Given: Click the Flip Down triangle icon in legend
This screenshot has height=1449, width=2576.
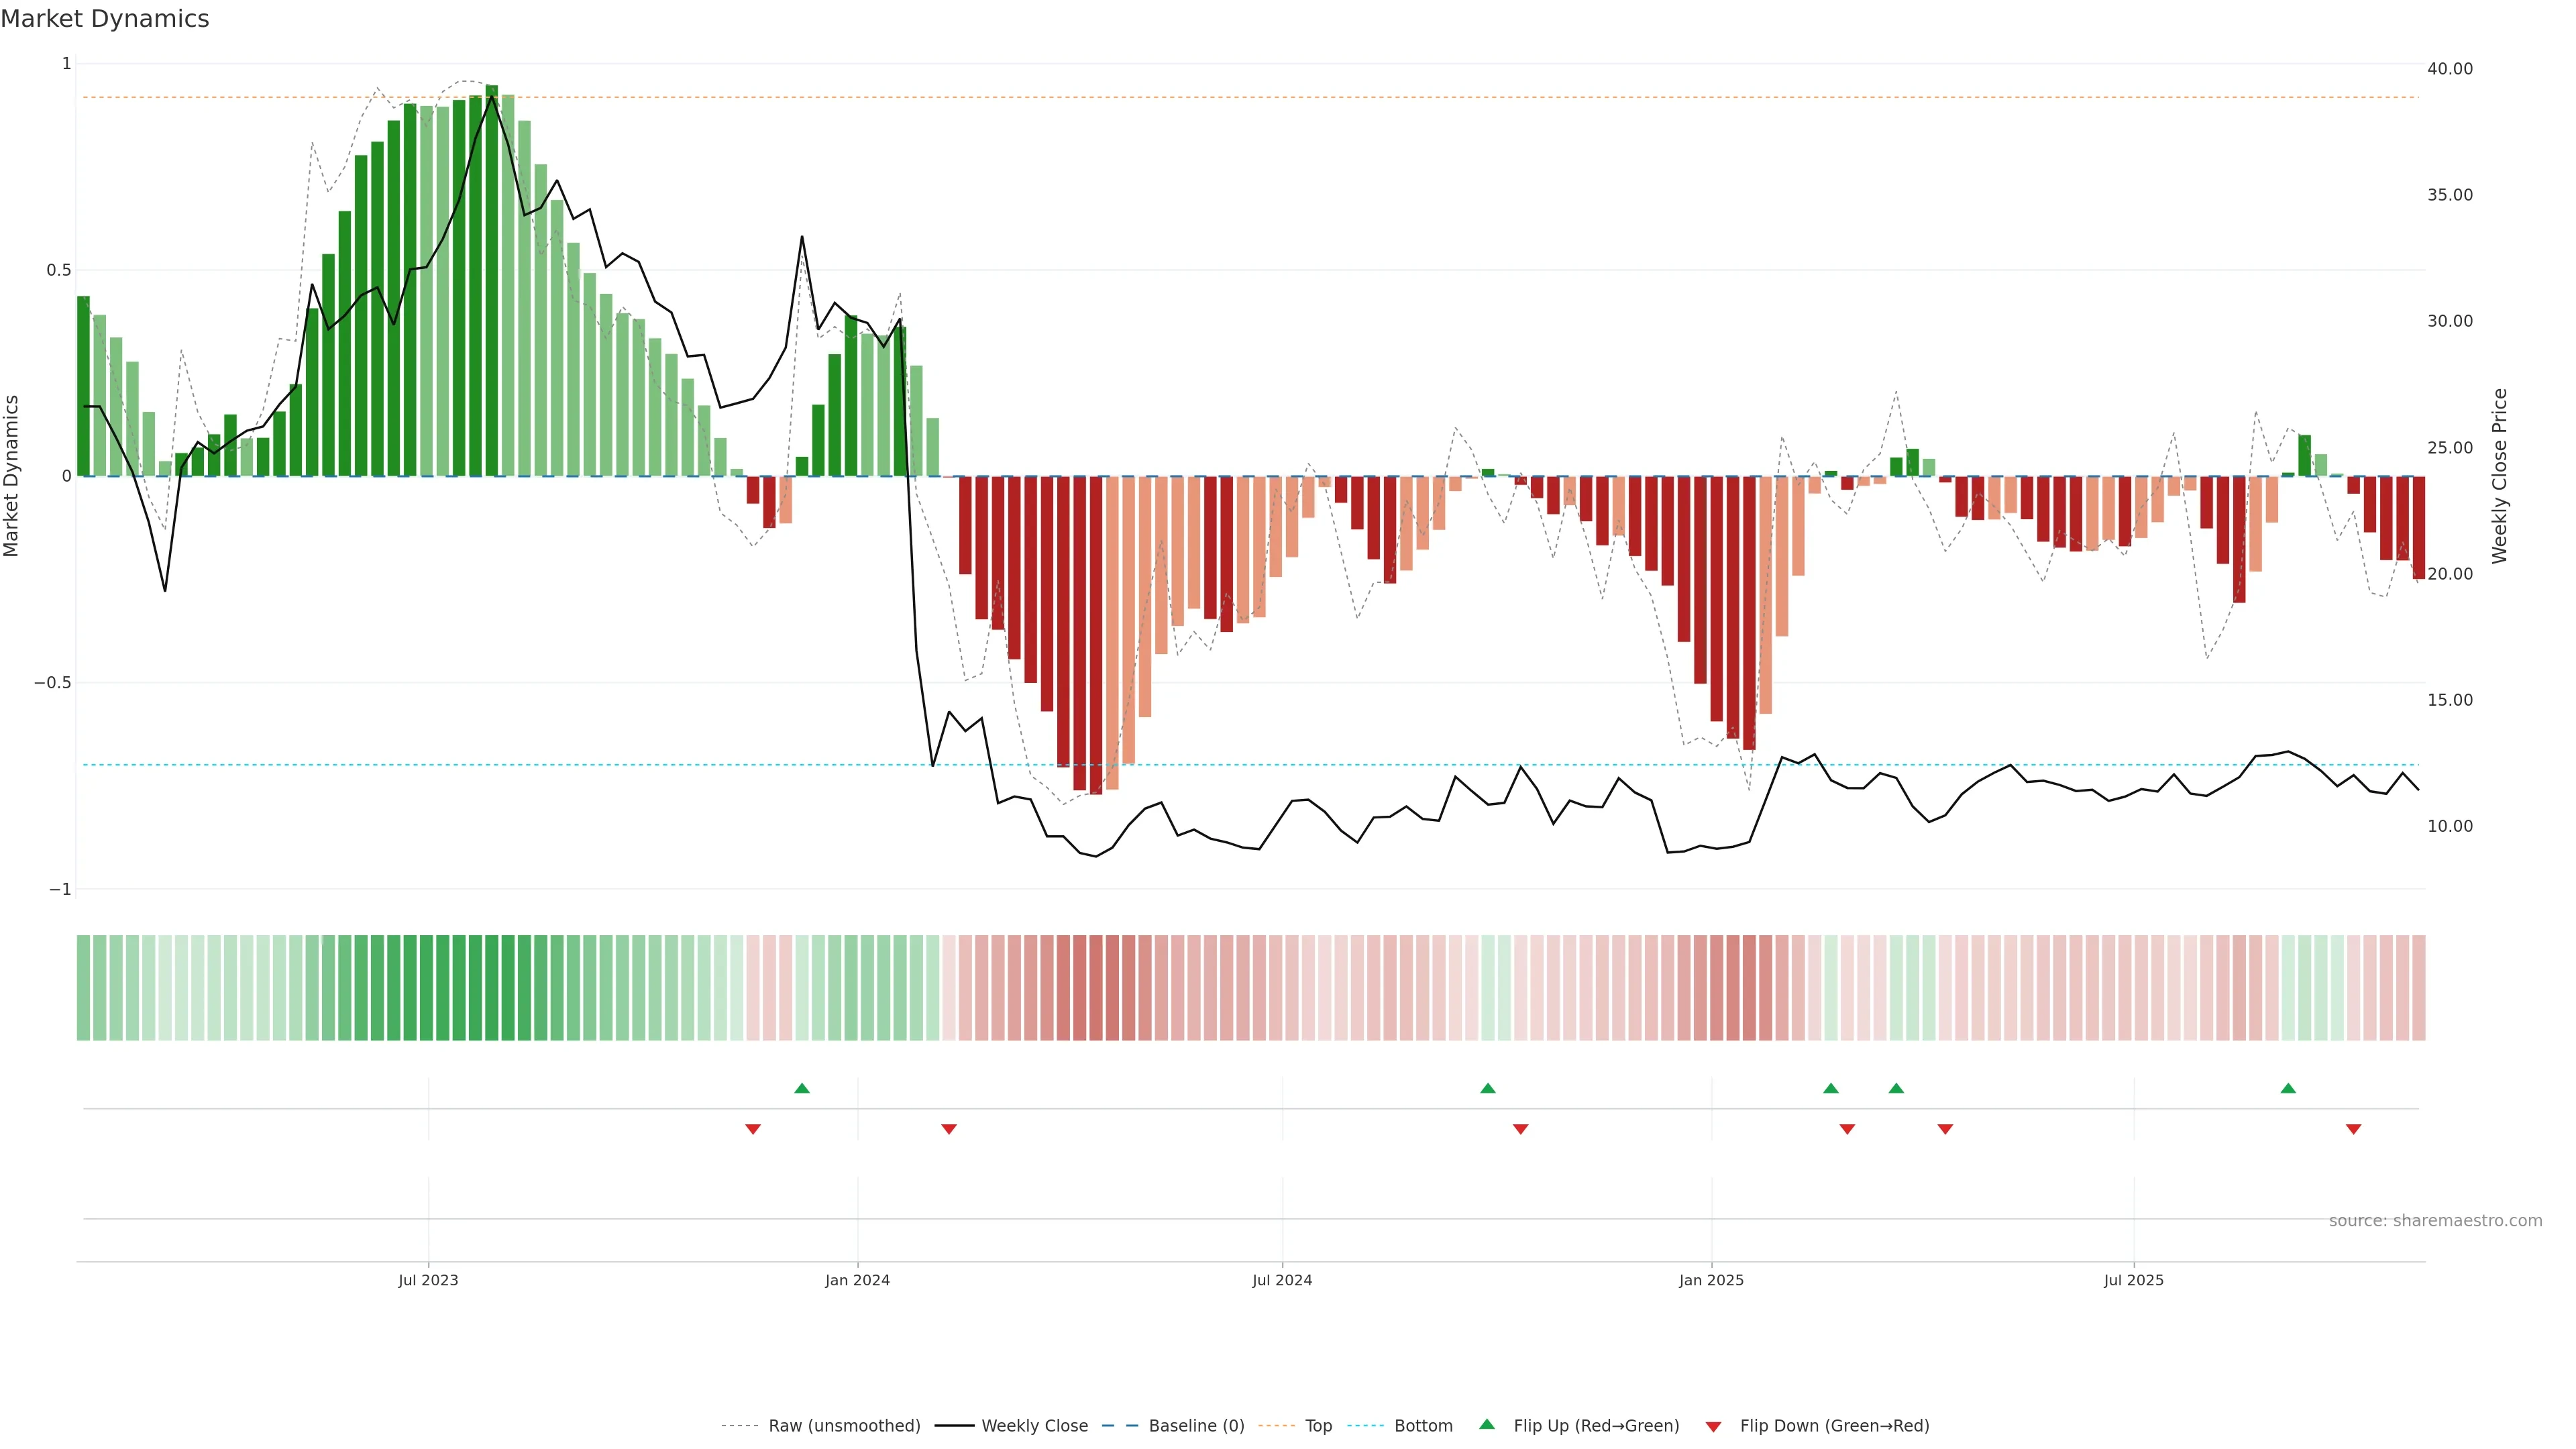Looking at the screenshot, I should click(1713, 1426).
